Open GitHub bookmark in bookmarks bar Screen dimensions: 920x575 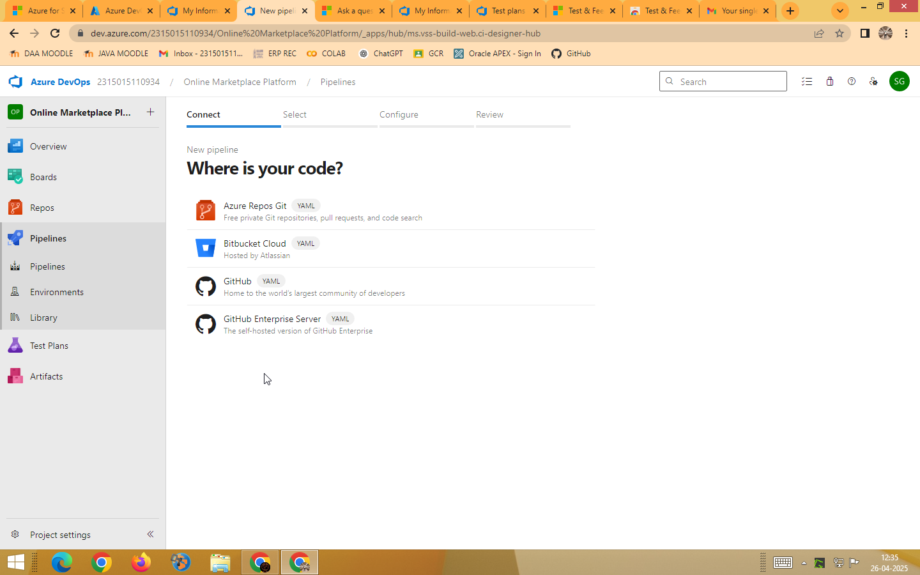click(x=571, y=54)
